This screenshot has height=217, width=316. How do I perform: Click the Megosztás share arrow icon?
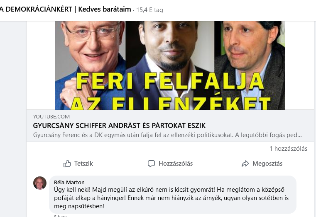pos(245,164)
